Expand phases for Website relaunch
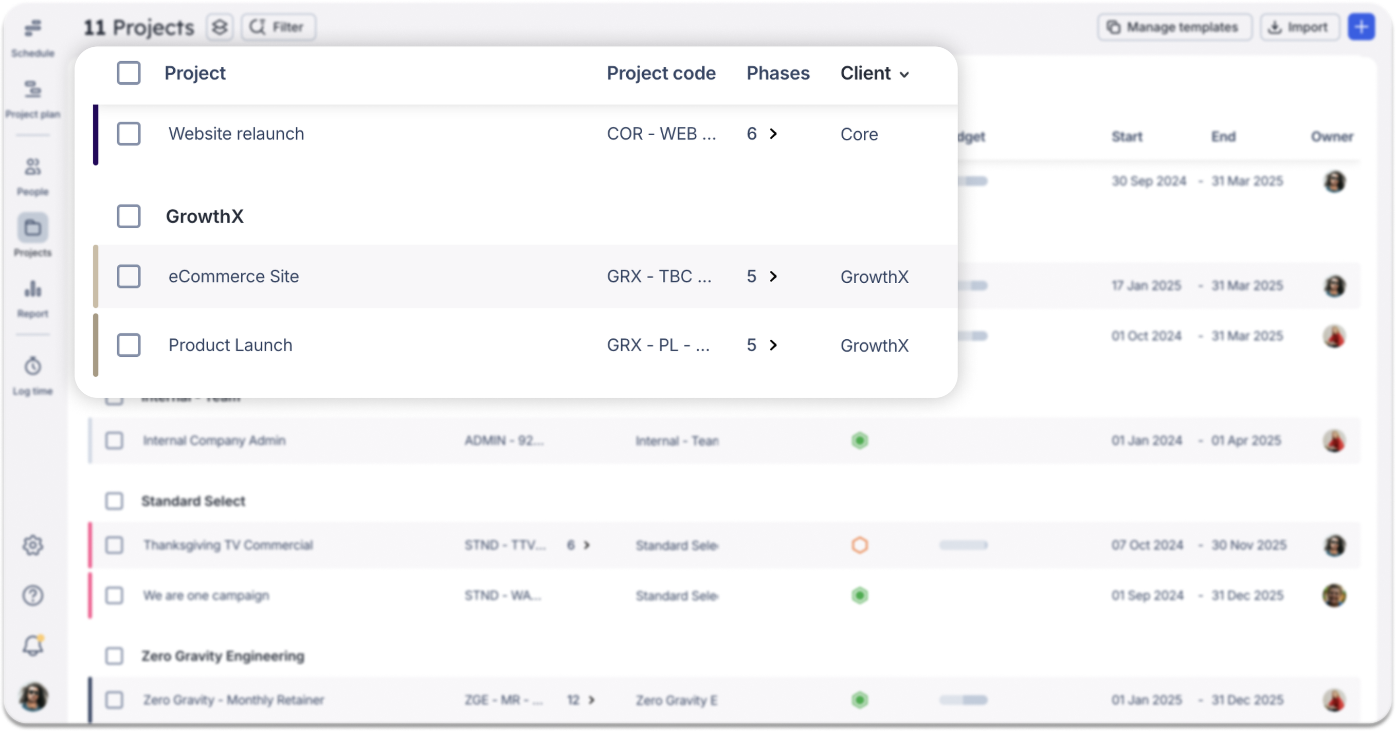1396x731 pixels. coord(773,134)
